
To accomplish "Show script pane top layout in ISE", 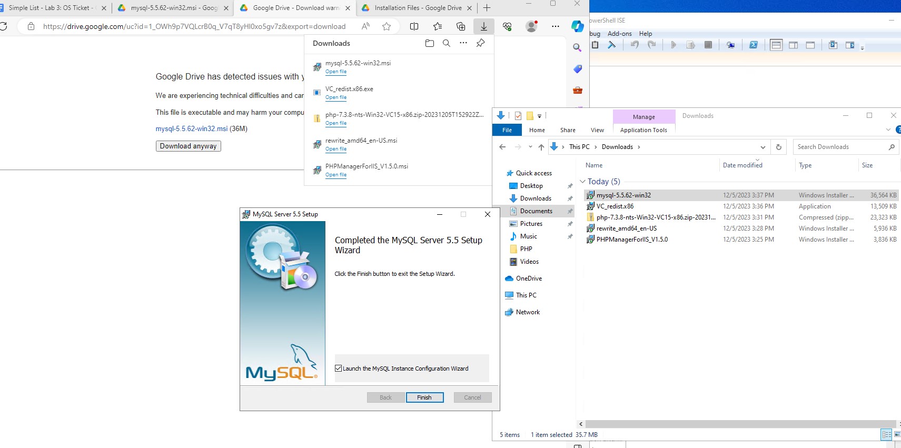I will 776,45.
